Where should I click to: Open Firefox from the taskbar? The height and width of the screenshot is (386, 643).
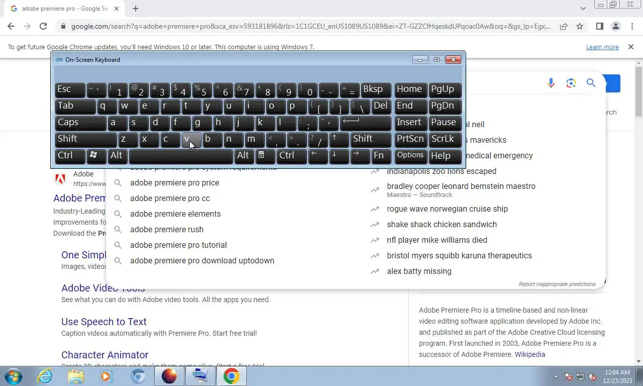point(169,376)
